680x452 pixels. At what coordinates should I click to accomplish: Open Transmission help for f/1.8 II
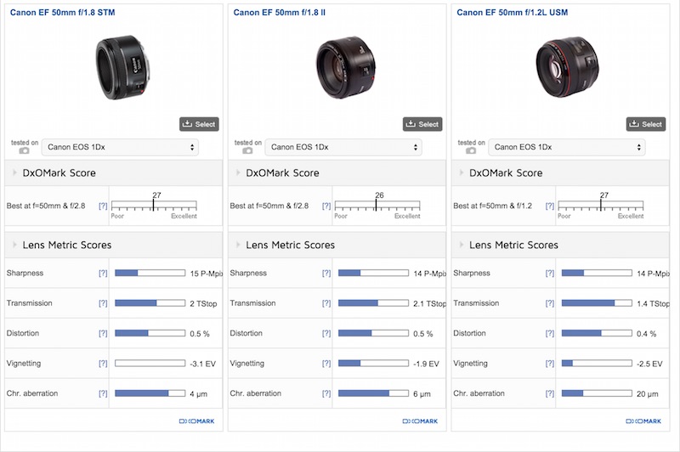coord(326,303)
